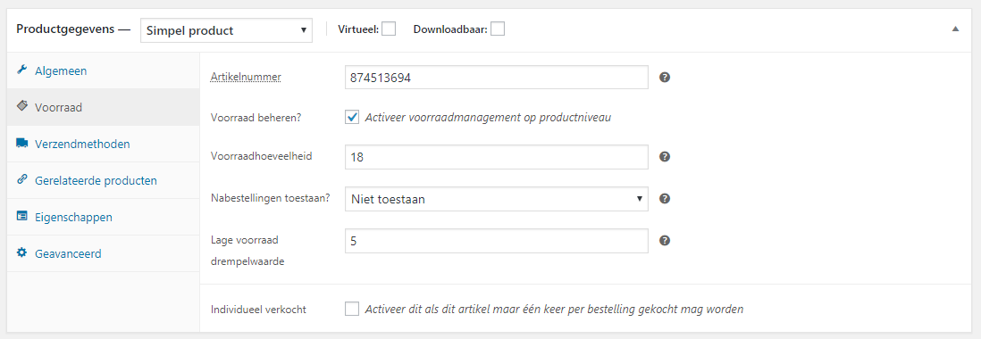
Task: Uncheck the Voorraad beheren checkbox
Action: pos(352,118)
